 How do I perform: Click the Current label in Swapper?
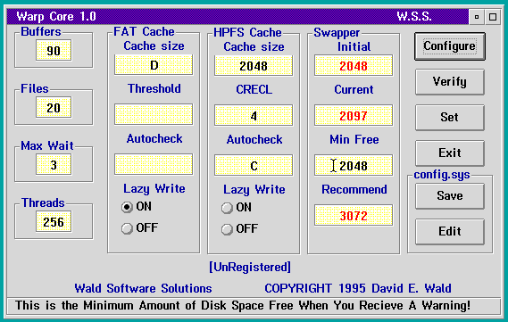tap(354, 89)
